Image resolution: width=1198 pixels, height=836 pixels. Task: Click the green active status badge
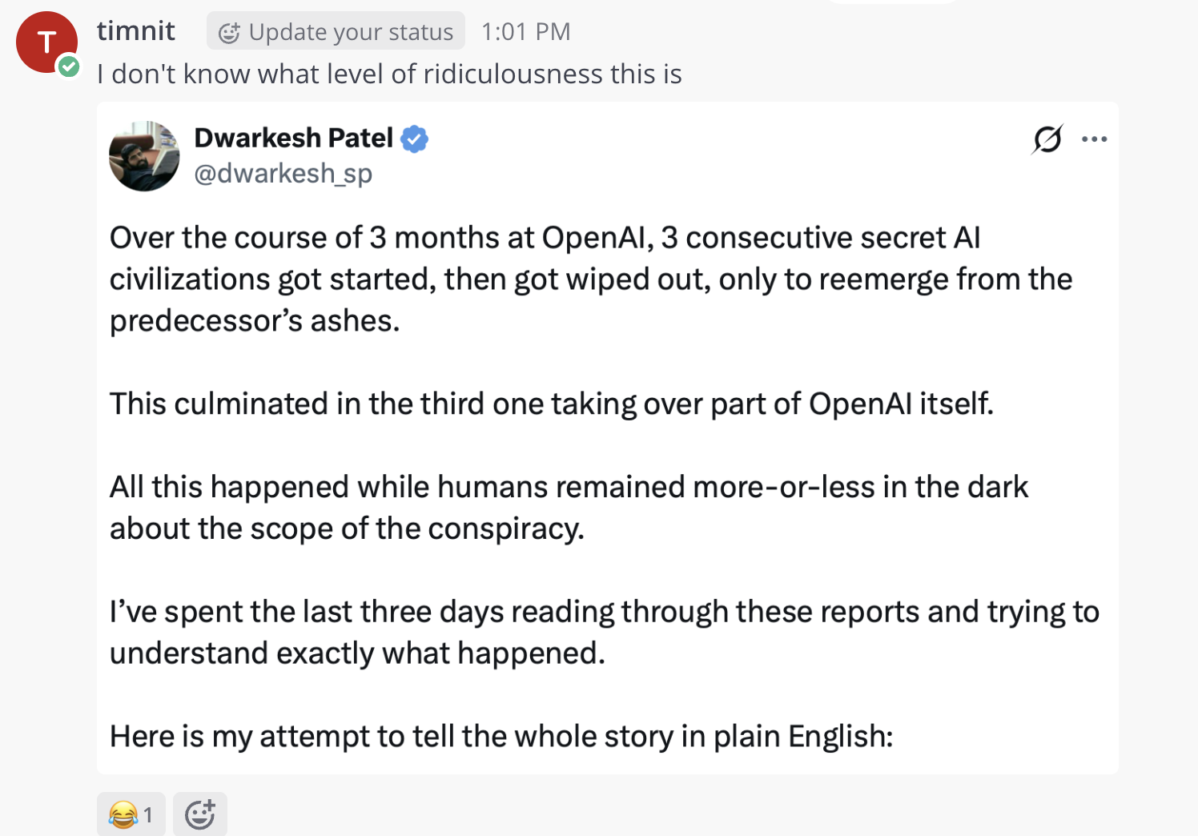[70, 66]
